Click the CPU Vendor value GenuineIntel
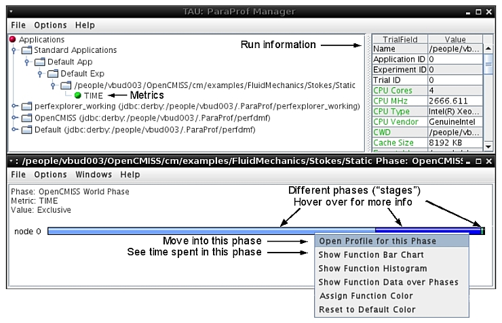 [455, 122]
